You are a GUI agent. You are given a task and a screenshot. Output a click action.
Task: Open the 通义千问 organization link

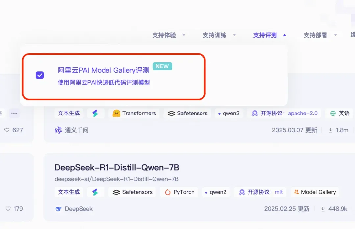pyautogui.click(x=77, y=130)
